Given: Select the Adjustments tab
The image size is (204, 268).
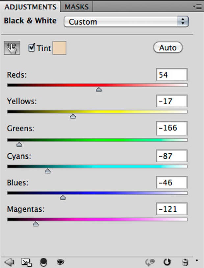Looking at the screenshot, I should (x=31, y=7).
